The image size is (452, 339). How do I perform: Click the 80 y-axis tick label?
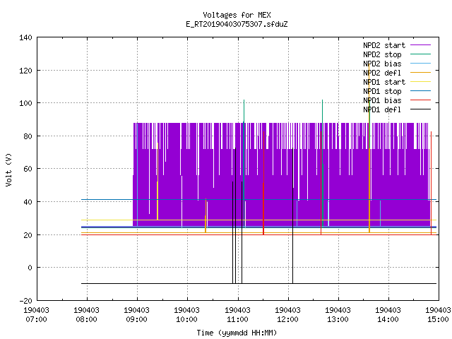[28, 136]
